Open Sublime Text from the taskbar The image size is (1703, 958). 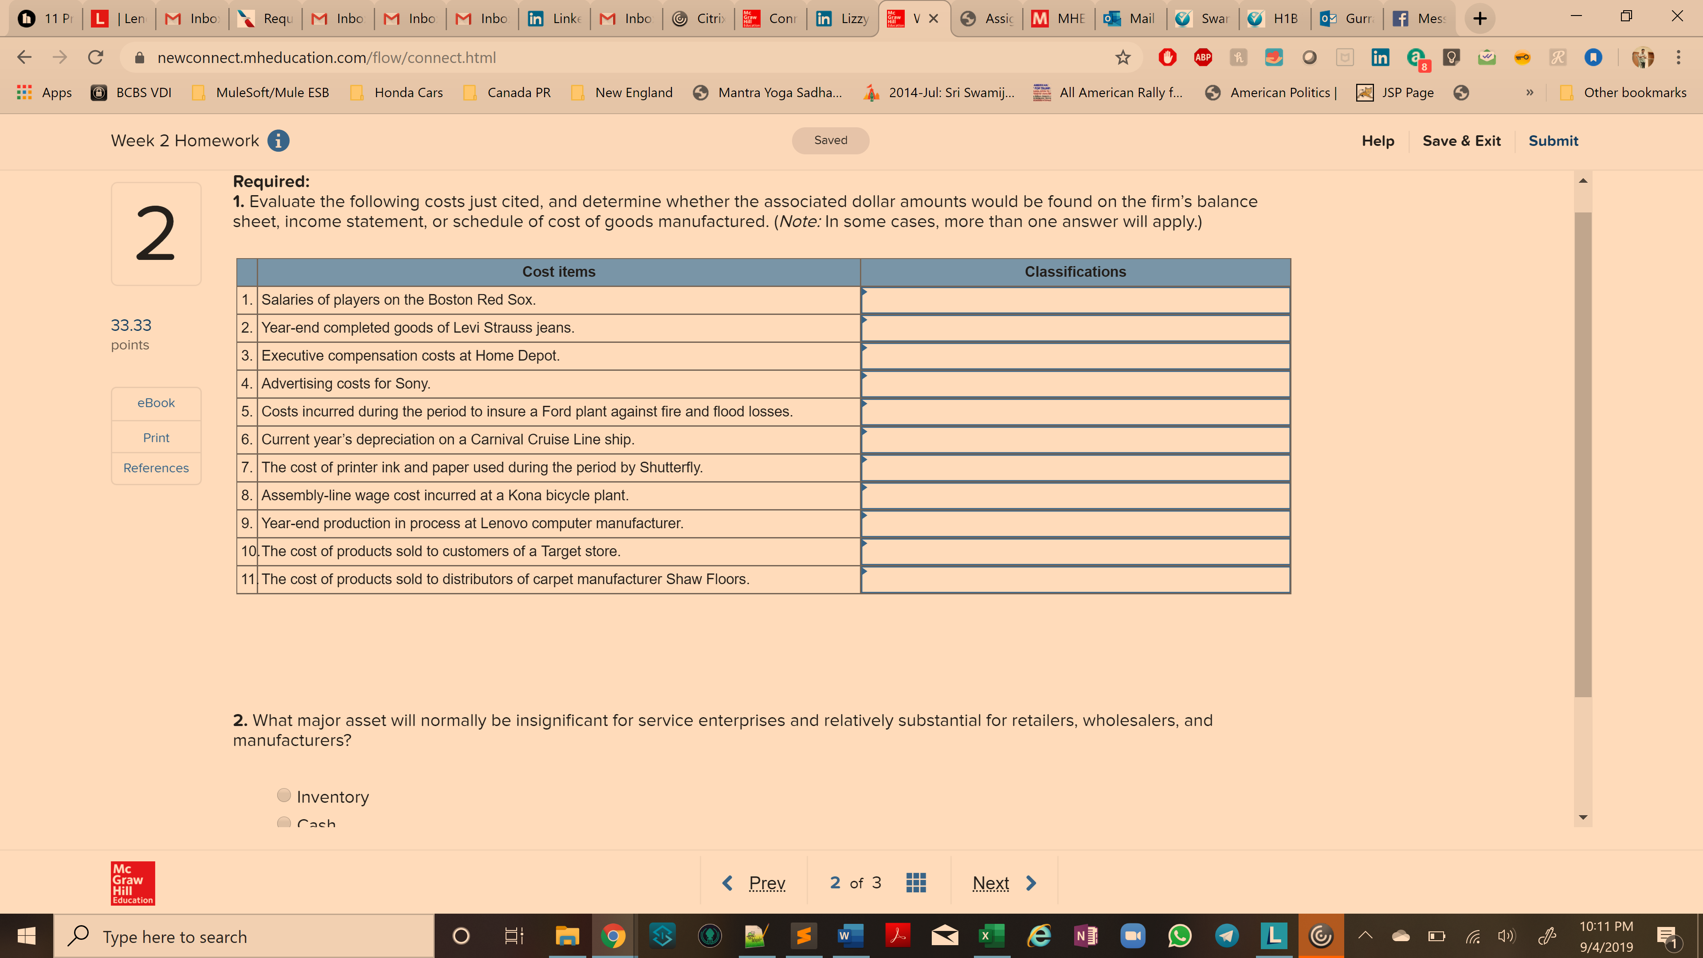[x=803, y=936]
